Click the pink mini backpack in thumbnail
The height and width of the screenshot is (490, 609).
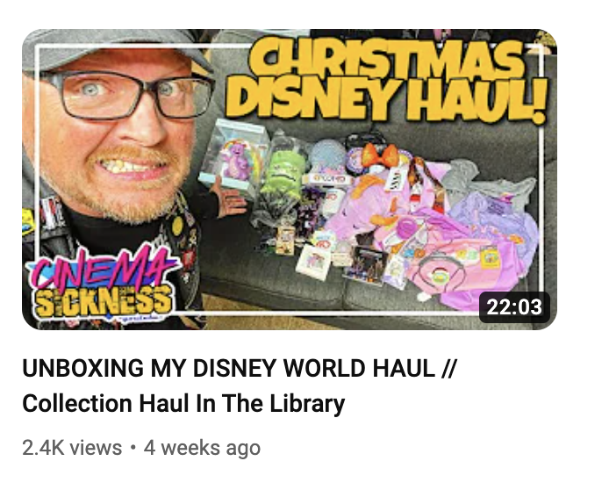[x=439, y=274]
